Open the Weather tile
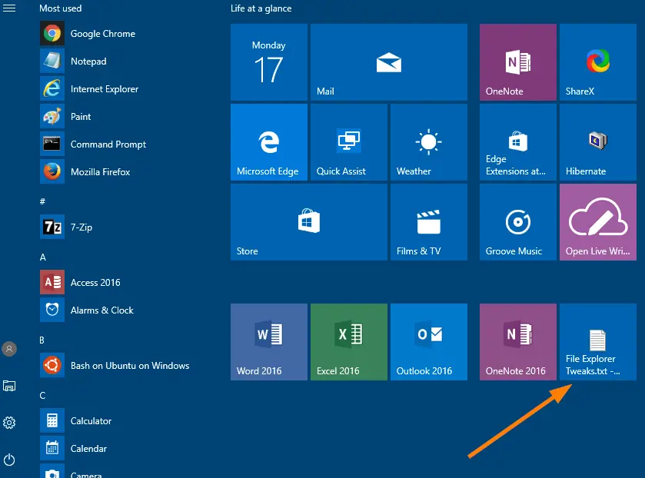This screenshot has width=645, height=478. point(429,142)
